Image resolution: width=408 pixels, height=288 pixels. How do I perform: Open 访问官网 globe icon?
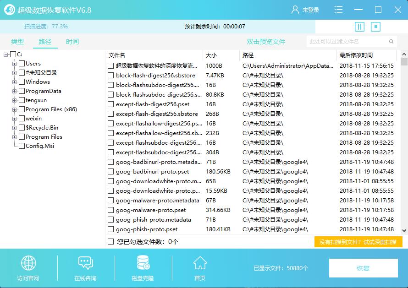[x=28, y=263]
